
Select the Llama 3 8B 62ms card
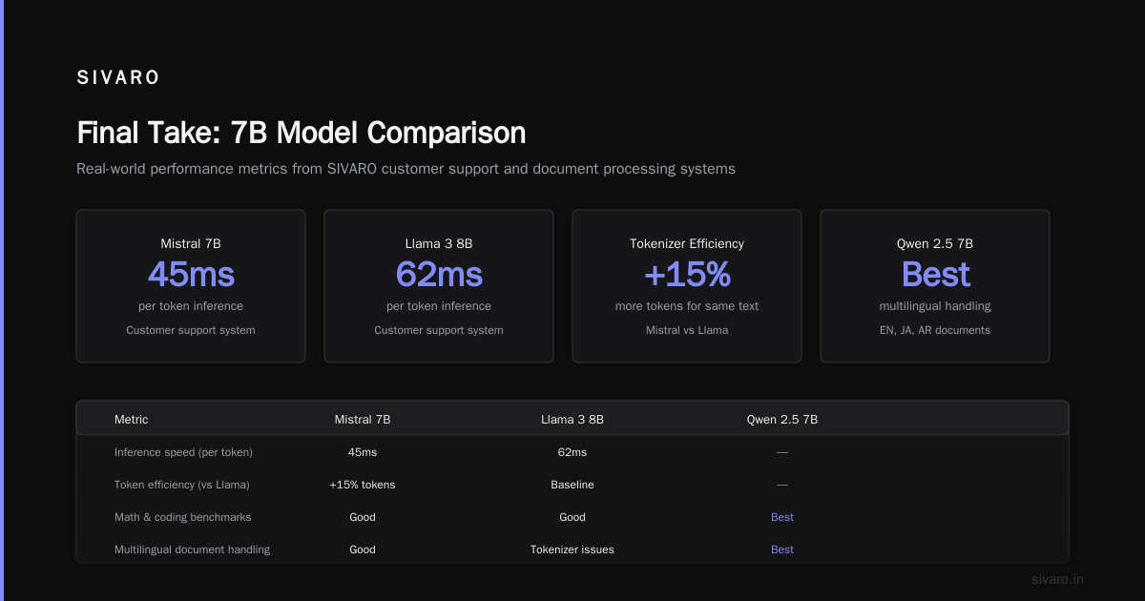pos(439,286)
